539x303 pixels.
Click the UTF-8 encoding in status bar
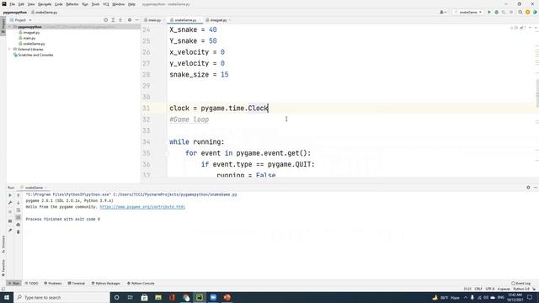(x=490, y=289)
